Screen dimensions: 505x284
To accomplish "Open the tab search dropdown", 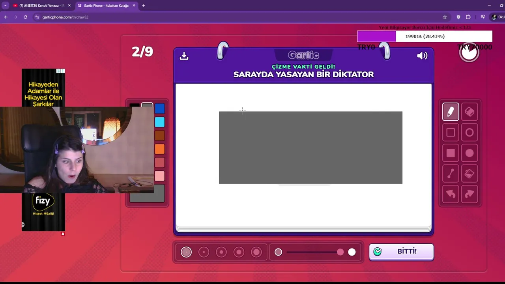I will (5, 6).
